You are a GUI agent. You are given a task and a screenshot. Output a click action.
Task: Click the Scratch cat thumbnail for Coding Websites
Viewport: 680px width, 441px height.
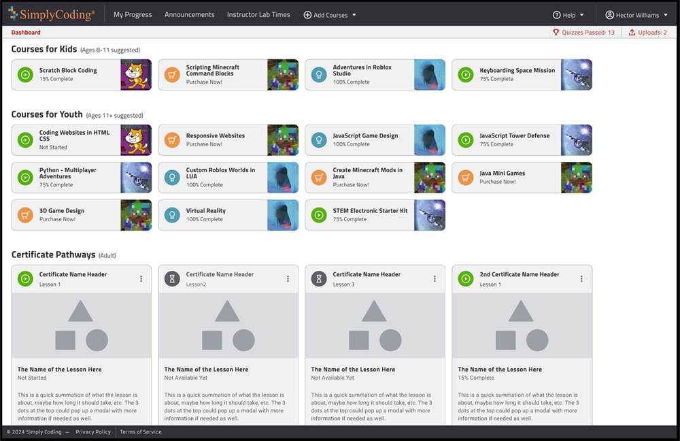[135, 140]
